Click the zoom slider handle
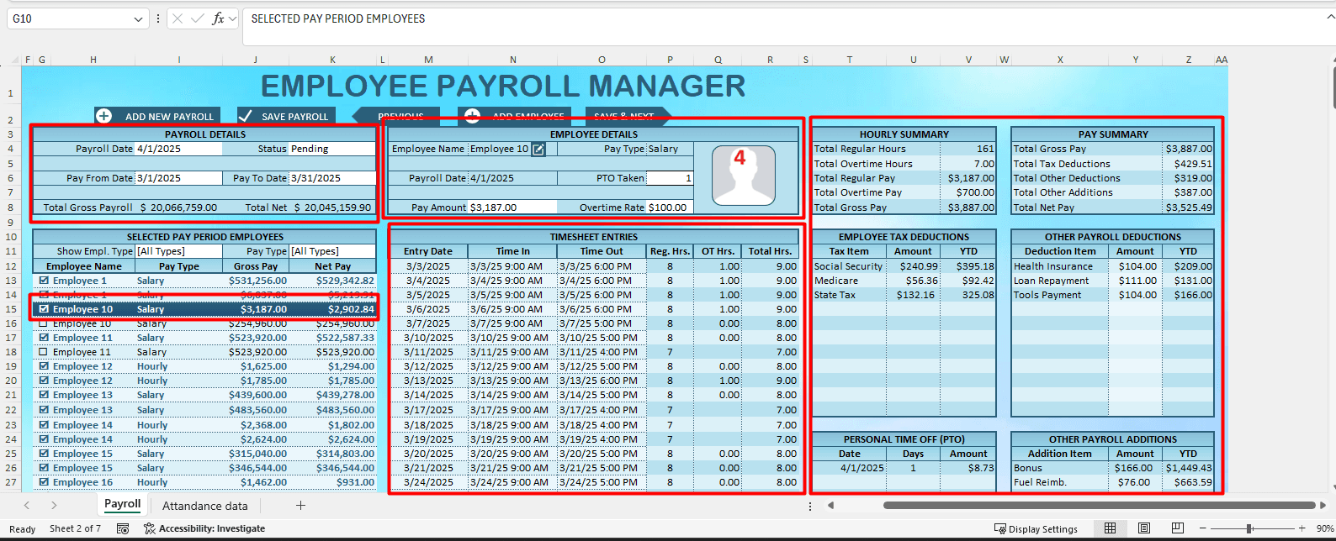This screenshot has height=541, width=1336. (x=1249, y=528)
